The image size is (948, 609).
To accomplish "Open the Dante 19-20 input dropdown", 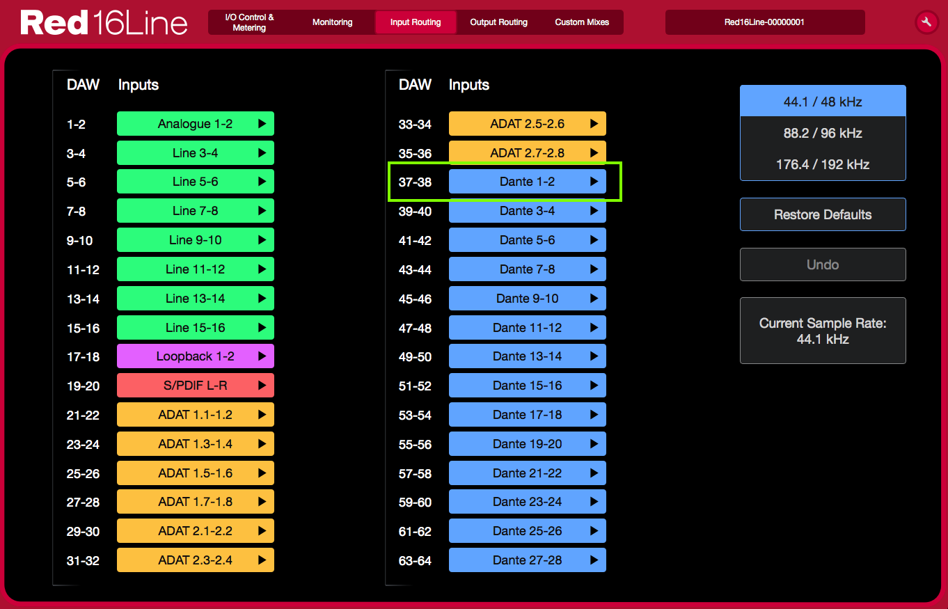I will [528, 444].
